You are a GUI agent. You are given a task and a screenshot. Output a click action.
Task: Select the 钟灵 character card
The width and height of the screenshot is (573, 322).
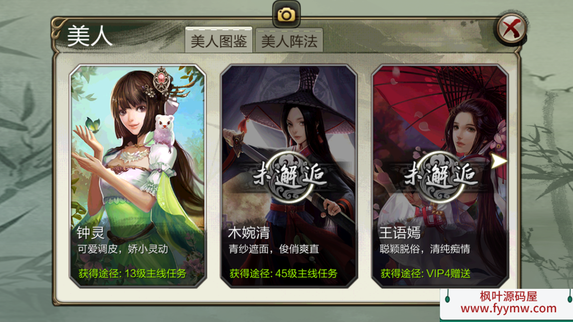click(138, 176)
